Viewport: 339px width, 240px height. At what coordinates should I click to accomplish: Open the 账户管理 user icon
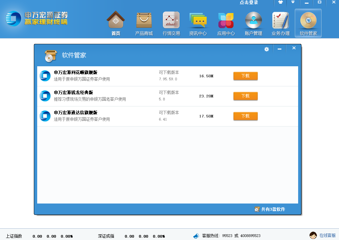click(253, 20)
